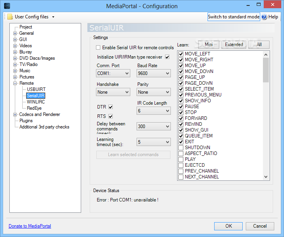
Task: Click the Mini learn button
Action: (209, 45)
